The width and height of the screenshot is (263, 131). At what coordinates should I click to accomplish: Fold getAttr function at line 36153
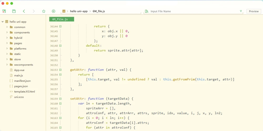(x=60, y=70)
